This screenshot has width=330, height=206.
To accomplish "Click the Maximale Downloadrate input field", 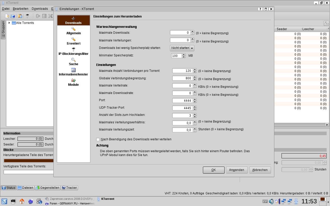I will coord(183,93).
